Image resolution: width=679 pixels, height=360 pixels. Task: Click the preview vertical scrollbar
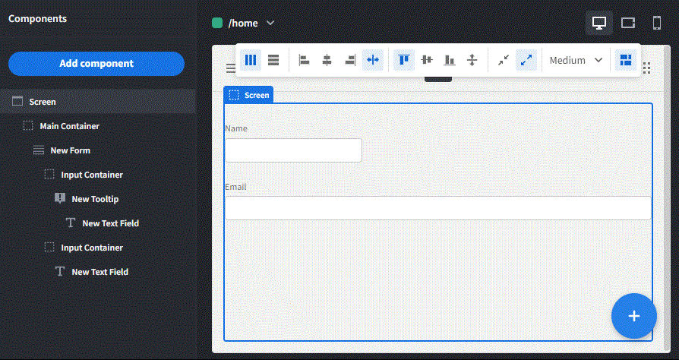[x=667, y=198]
